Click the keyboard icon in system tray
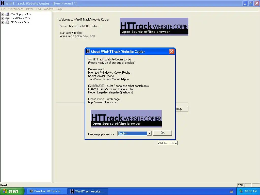The width and height of the screenshot is (260, 195). coord(232,191)
